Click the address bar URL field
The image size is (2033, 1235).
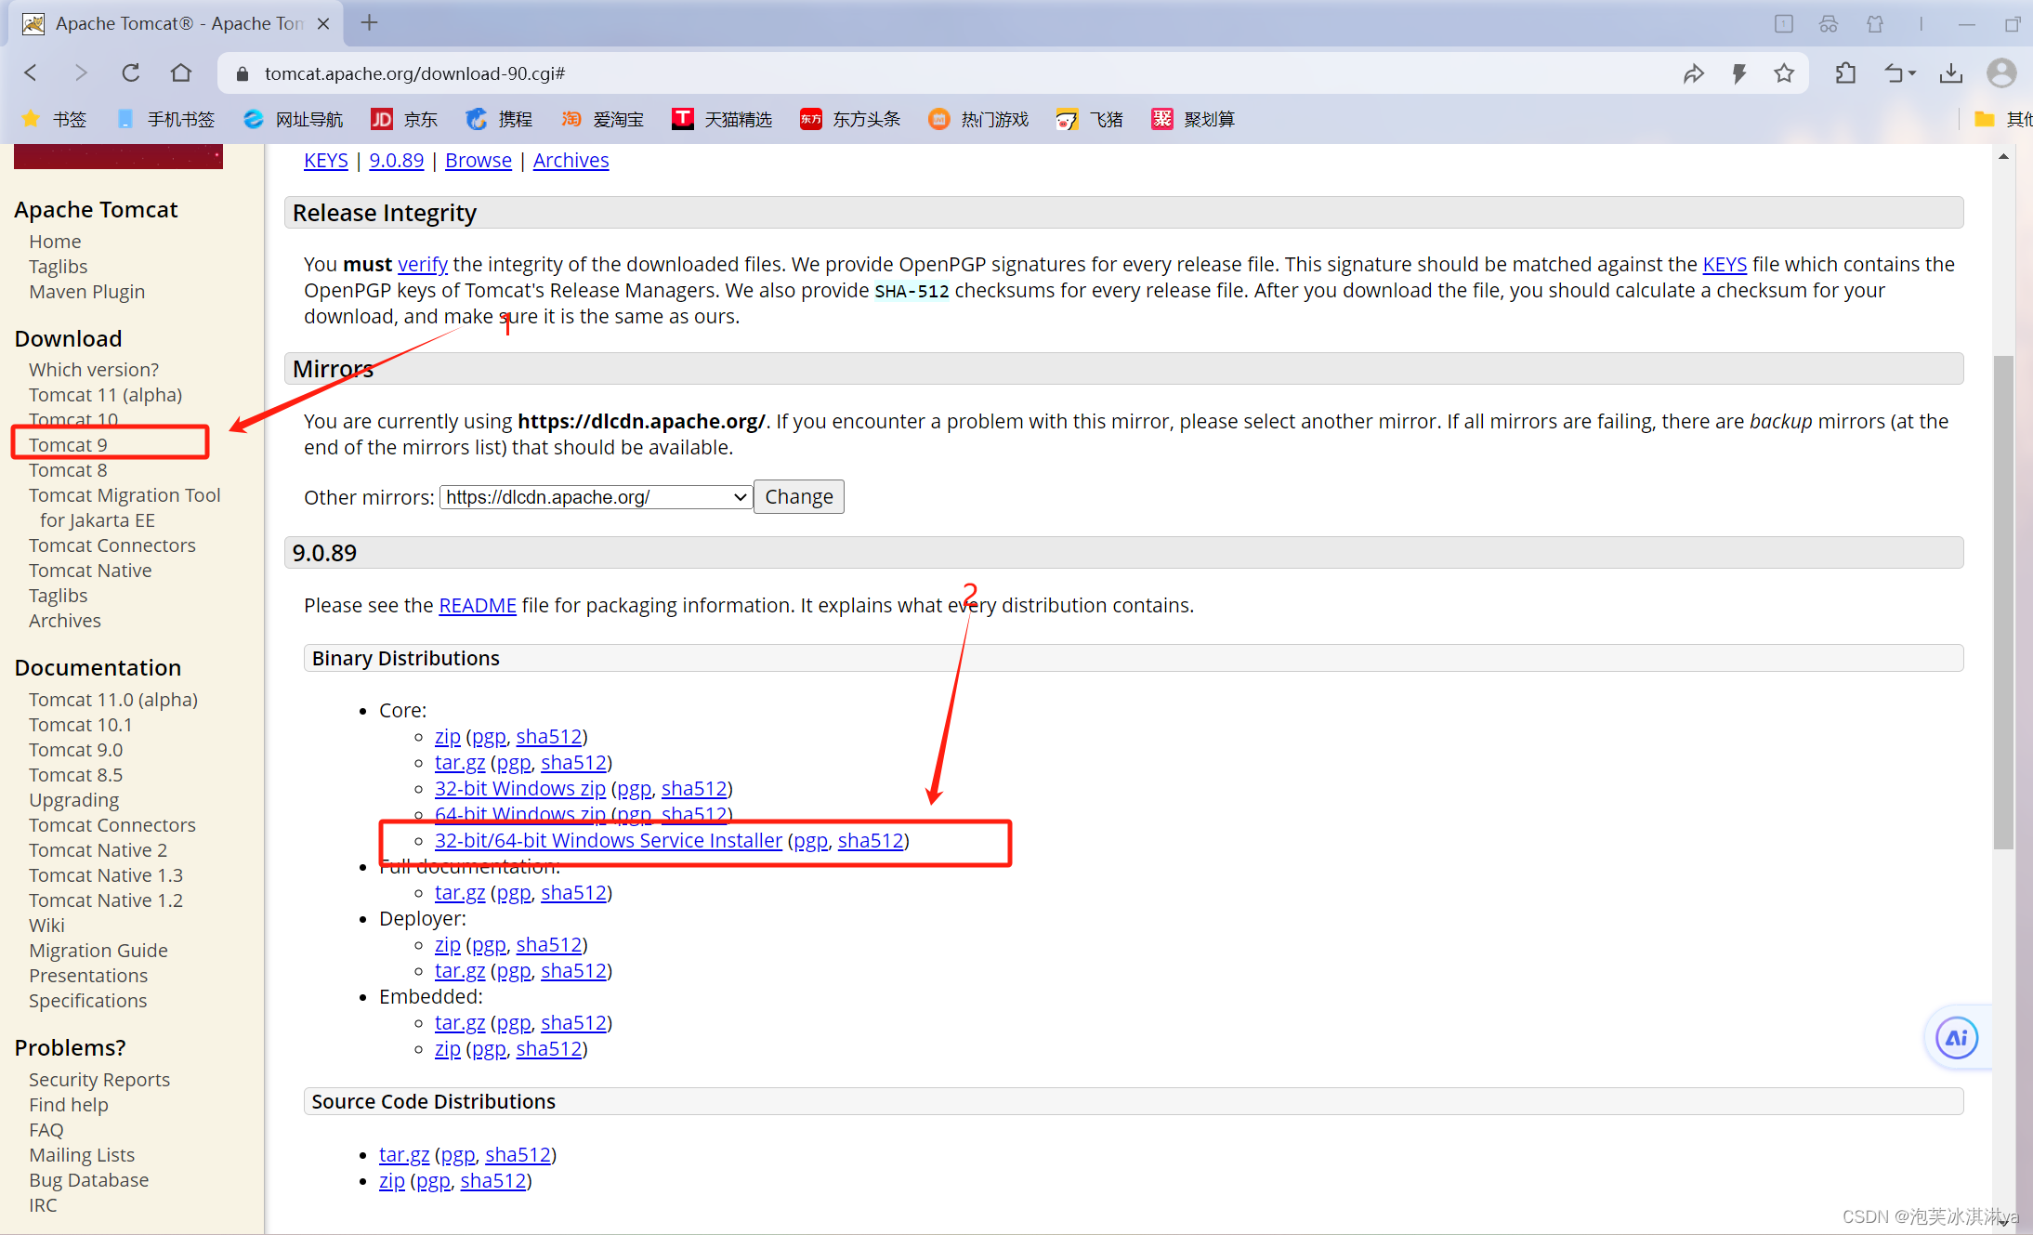click(x=929, y=73)
